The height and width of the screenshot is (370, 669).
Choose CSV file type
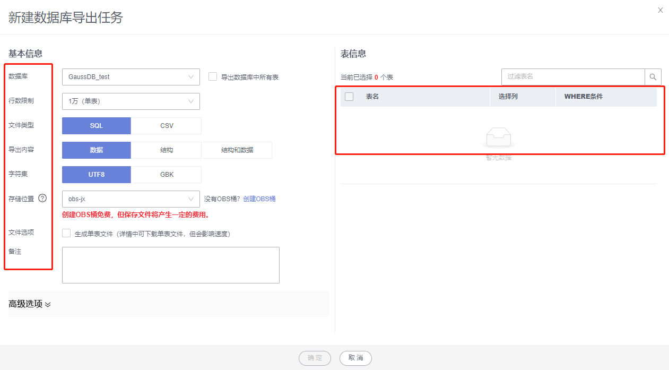point(167,126)
